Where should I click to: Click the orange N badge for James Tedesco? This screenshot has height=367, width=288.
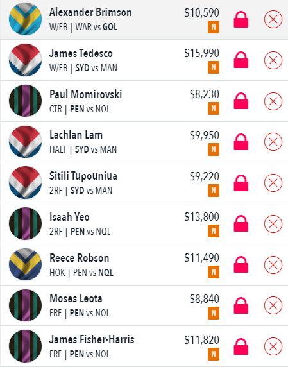214,67
